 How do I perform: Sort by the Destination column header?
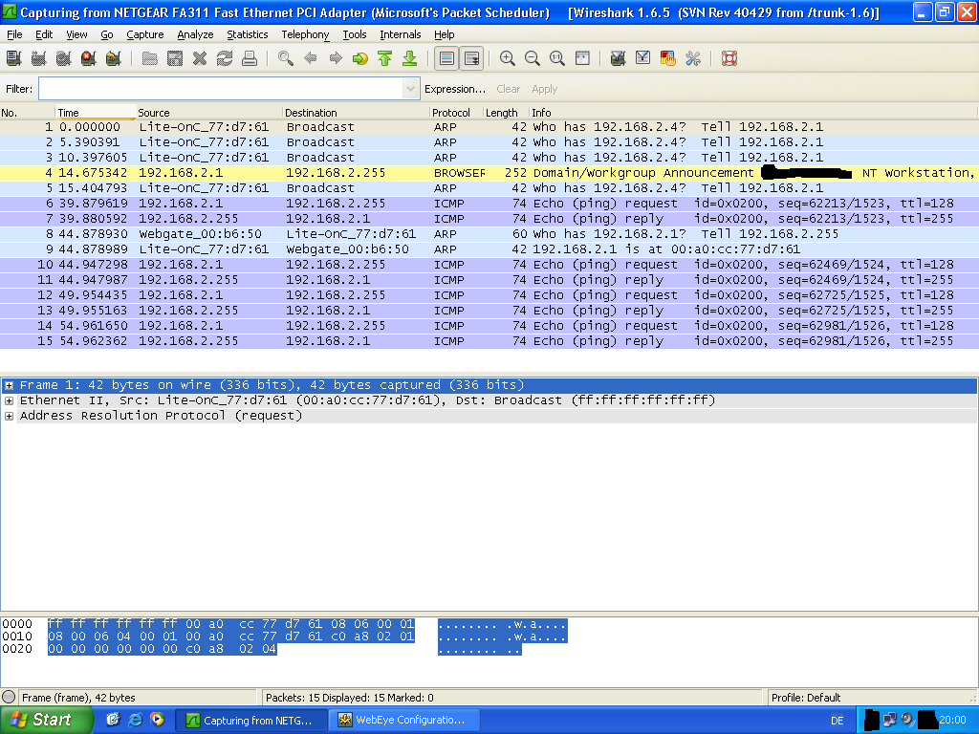pos(356,113)
